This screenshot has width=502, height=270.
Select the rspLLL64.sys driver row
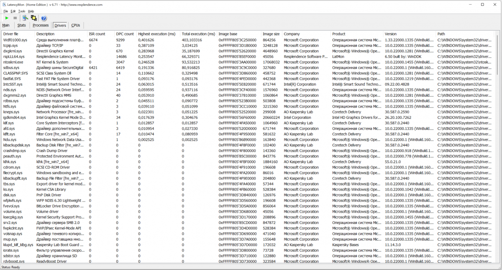click(x=248, y=57)
